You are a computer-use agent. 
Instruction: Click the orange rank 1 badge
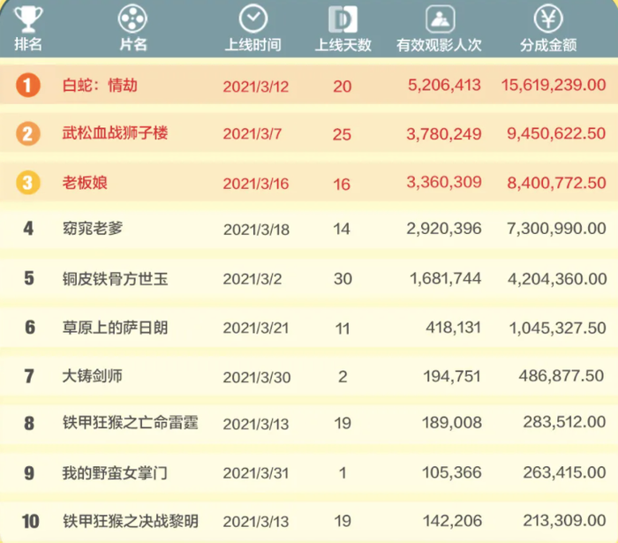tap(28, 85)
